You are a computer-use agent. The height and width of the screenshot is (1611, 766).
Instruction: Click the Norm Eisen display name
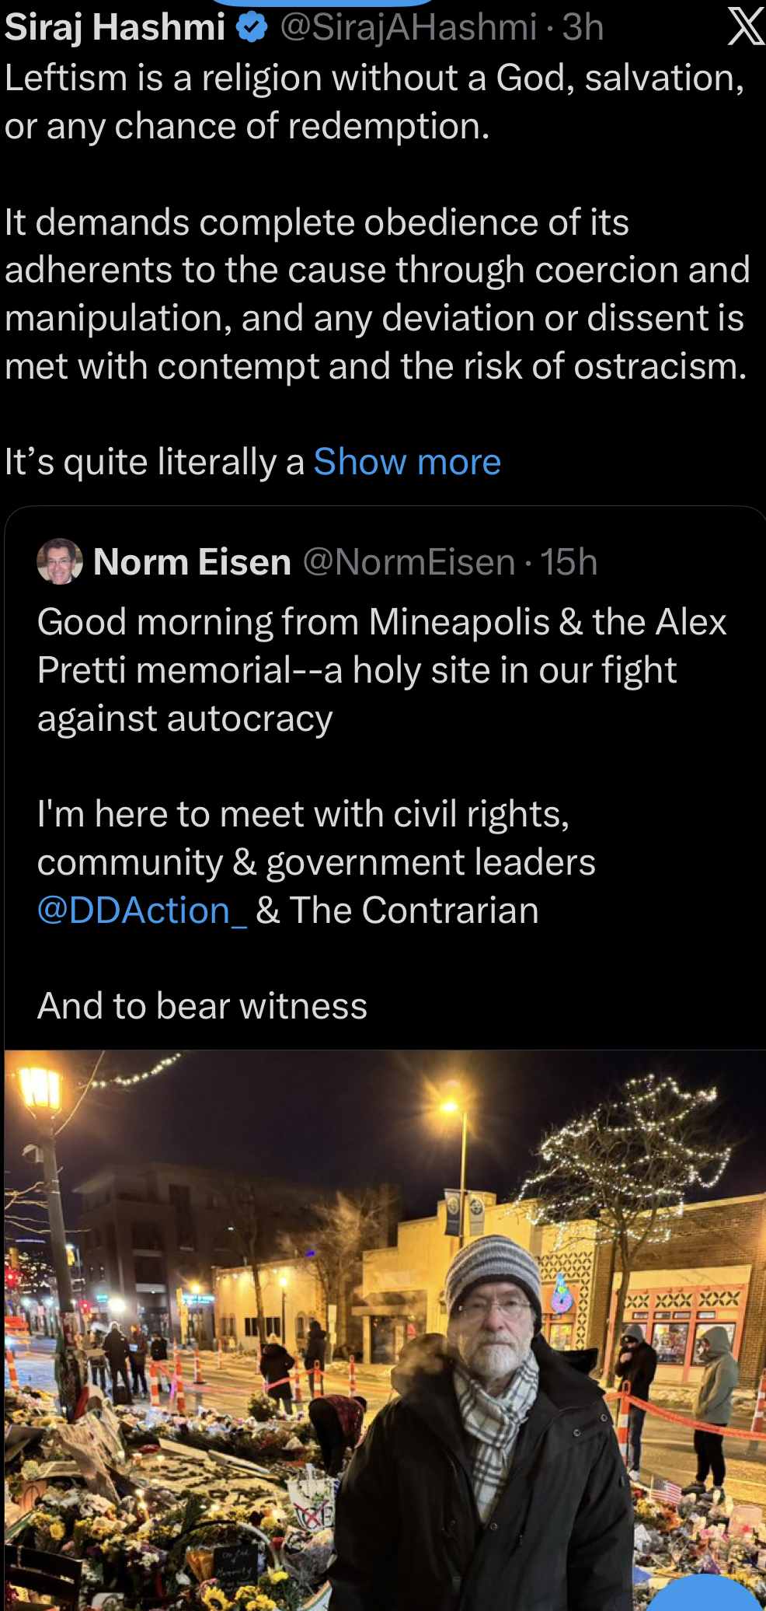click(x=192, y=562)
